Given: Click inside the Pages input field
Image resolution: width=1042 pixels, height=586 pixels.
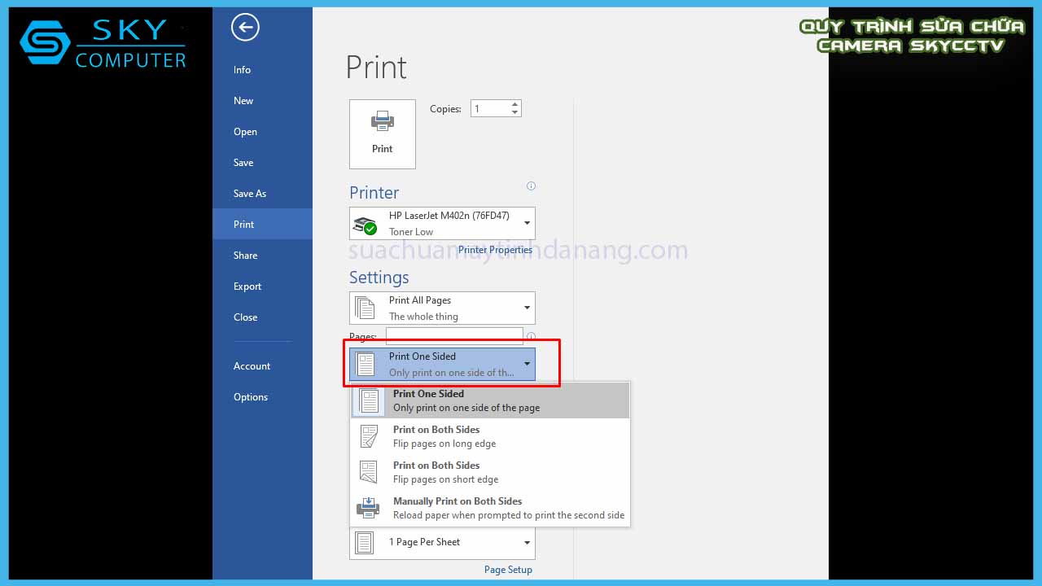Looking at the screenshot, I should (453, 336).
